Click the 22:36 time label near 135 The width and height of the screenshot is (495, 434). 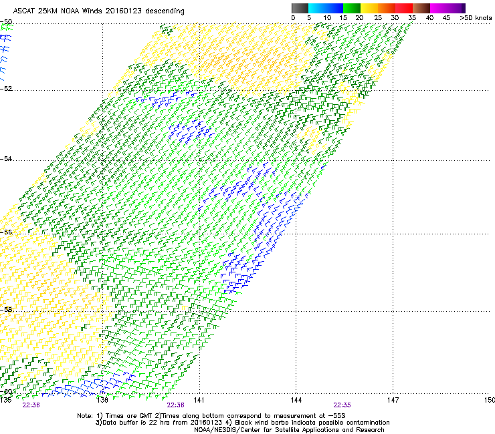(31, 405)
